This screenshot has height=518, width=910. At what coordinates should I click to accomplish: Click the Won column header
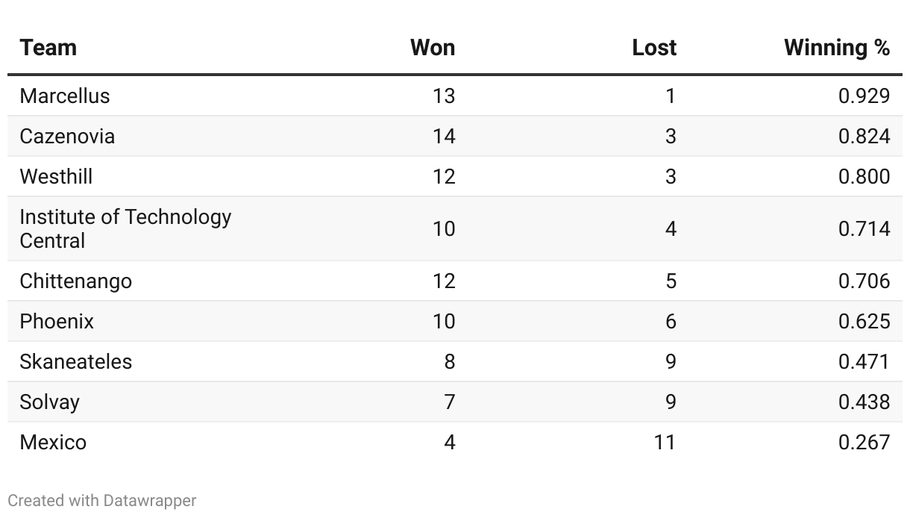pyautogui.click(x=432, y=48)
